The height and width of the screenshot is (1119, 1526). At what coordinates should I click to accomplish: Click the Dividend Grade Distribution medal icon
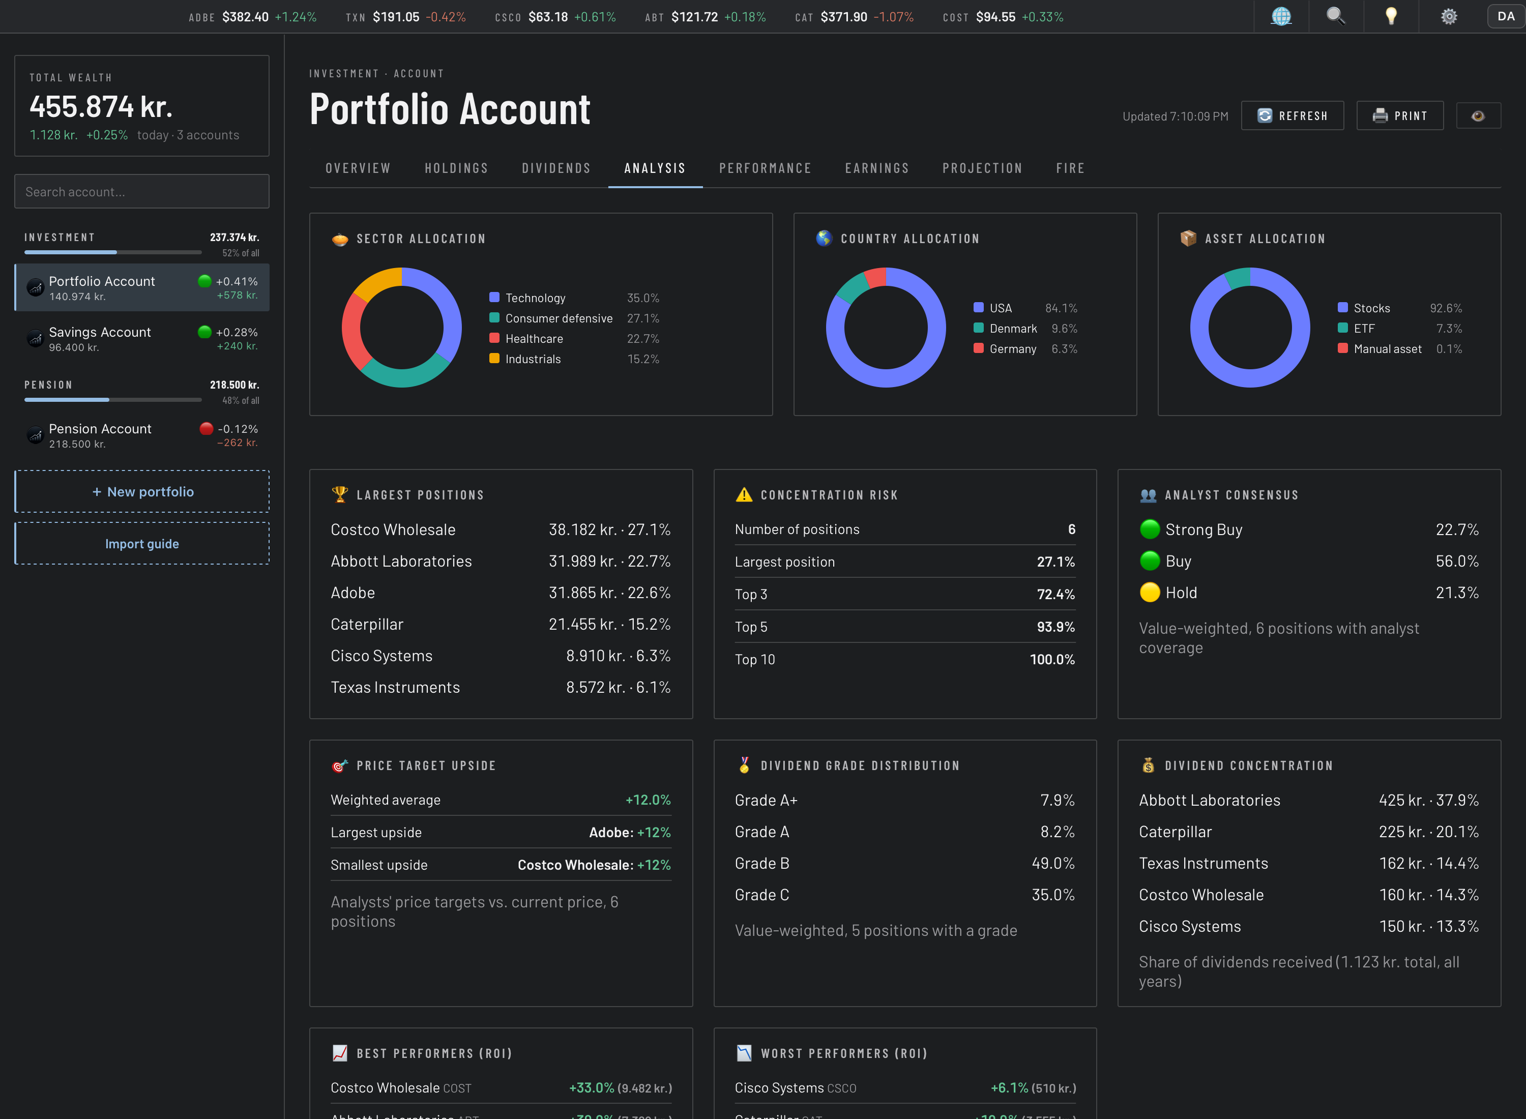coord(744,765)
